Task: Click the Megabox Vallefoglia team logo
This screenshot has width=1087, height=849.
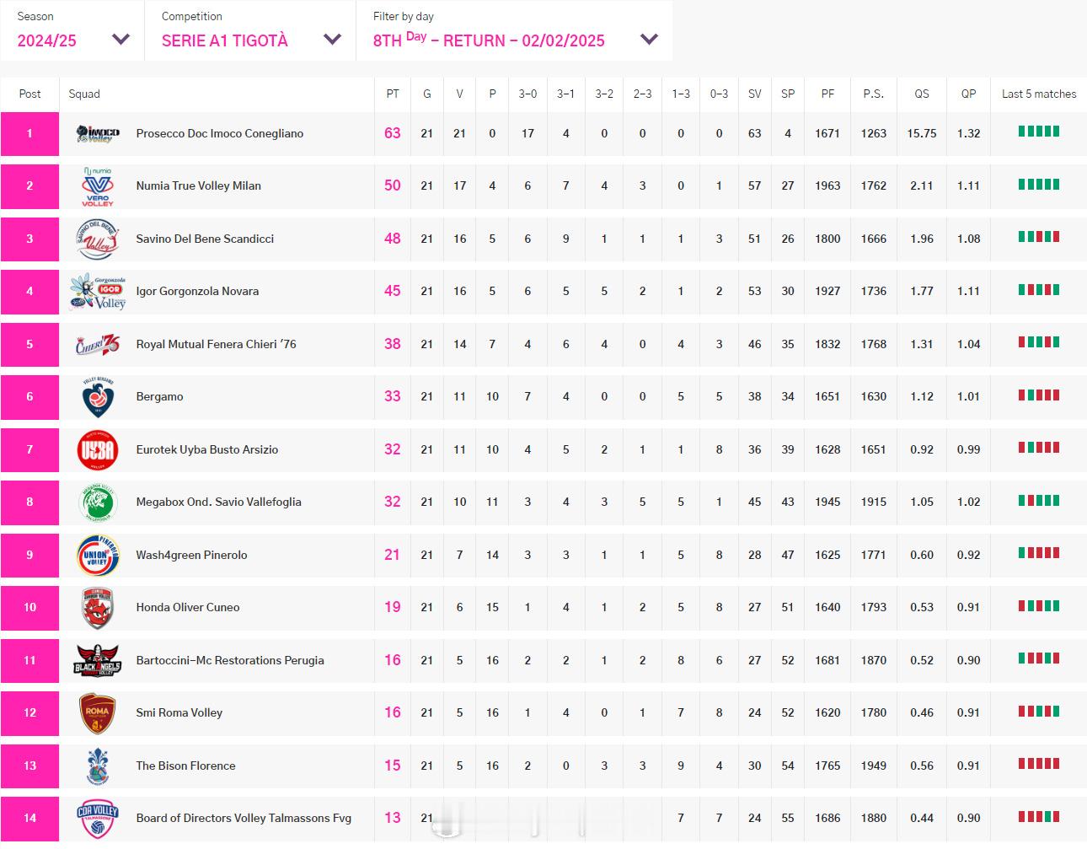Action: pyautogui.click(x=98, y=502)
